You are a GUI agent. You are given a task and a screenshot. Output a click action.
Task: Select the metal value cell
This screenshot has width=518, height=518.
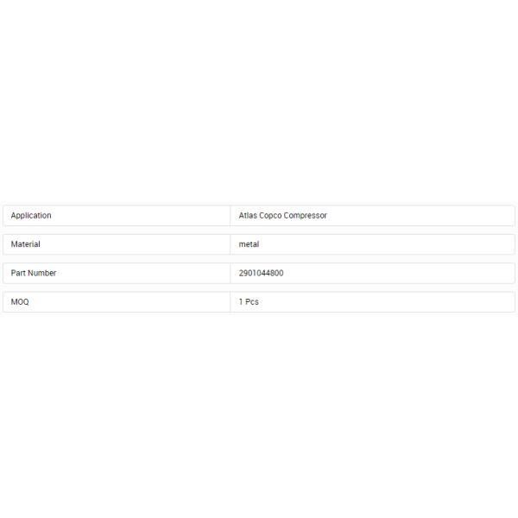249,244
